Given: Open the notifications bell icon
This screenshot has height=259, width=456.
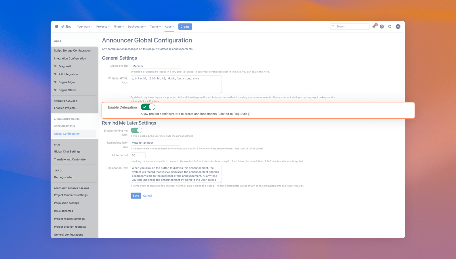Looking at the screenshot, I should [374, 26].
